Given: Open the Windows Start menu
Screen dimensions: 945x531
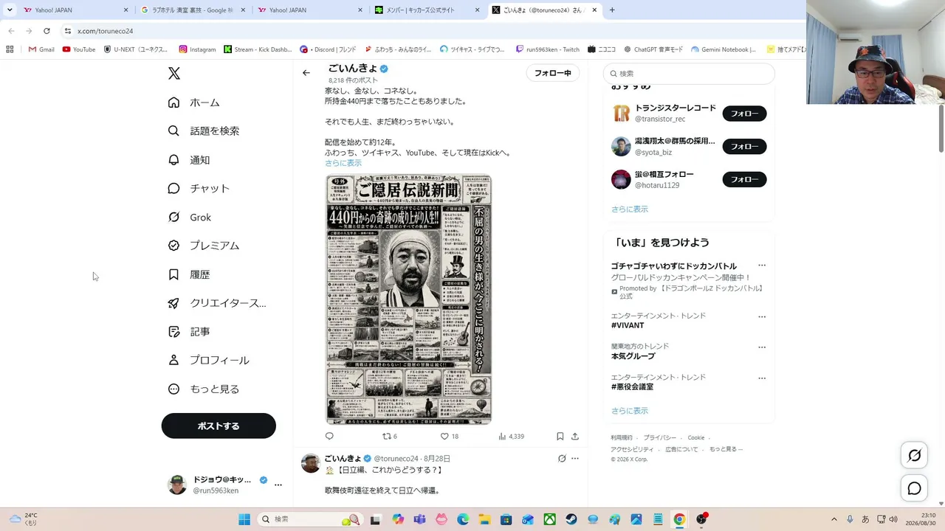Looking at the screenshot, I should (244, 519).
